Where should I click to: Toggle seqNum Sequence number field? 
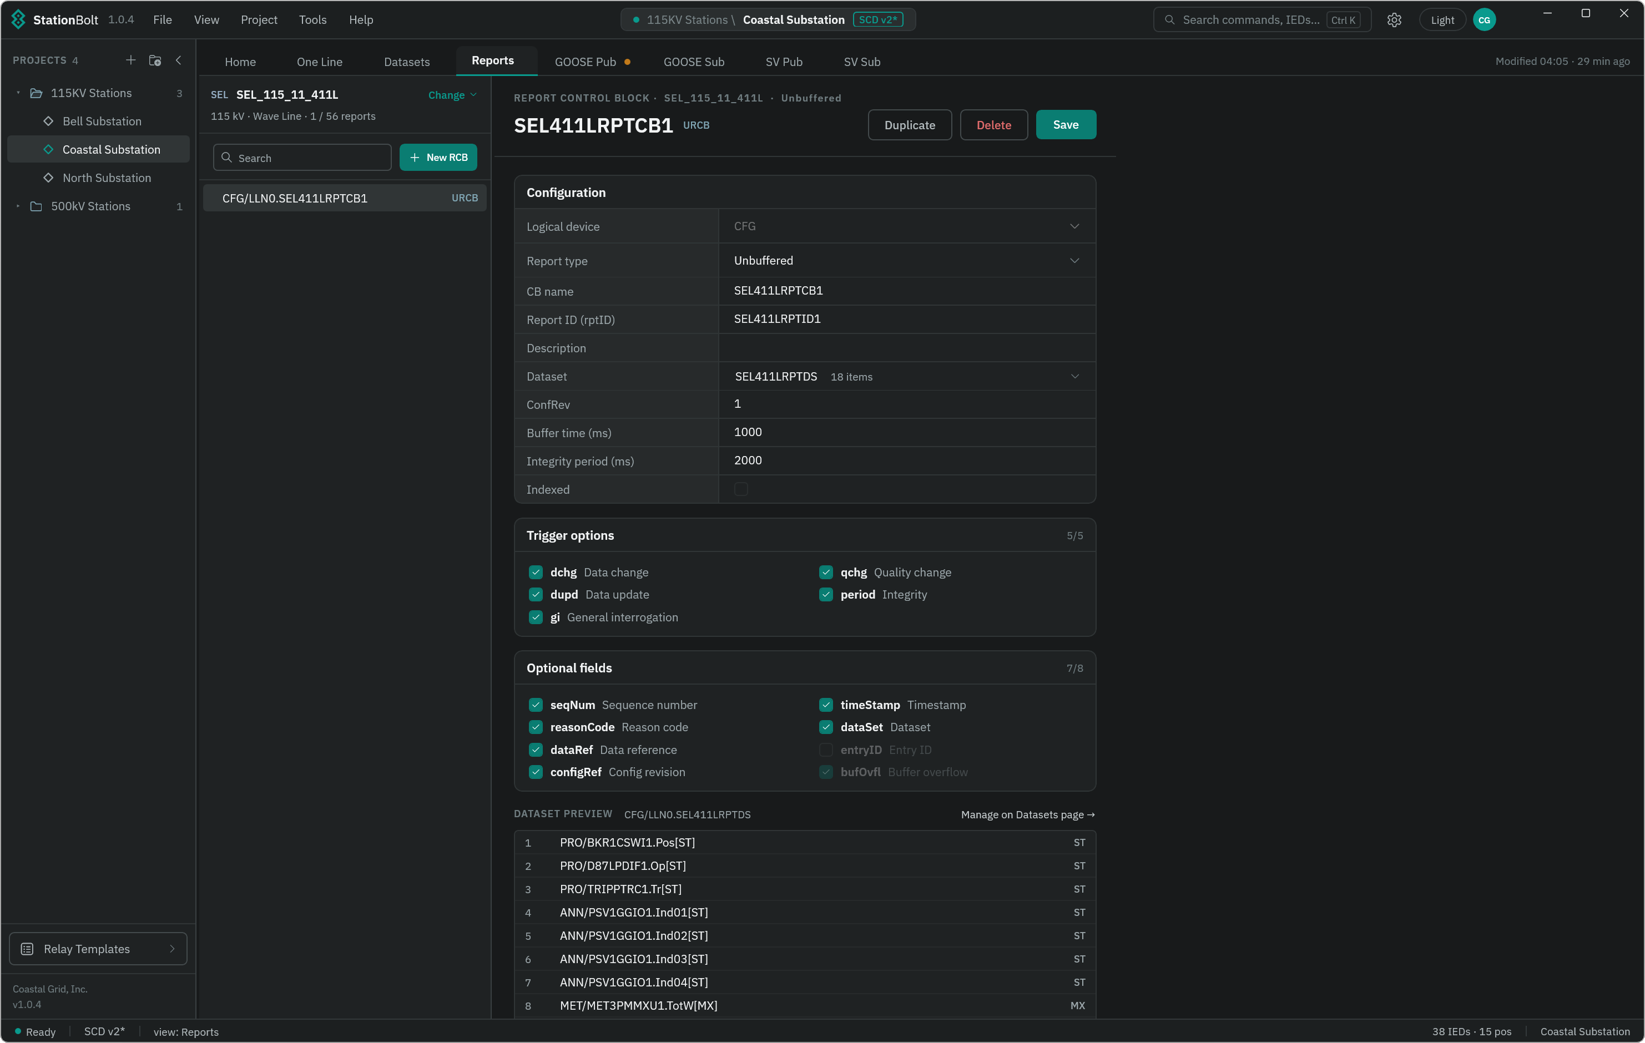536,705
